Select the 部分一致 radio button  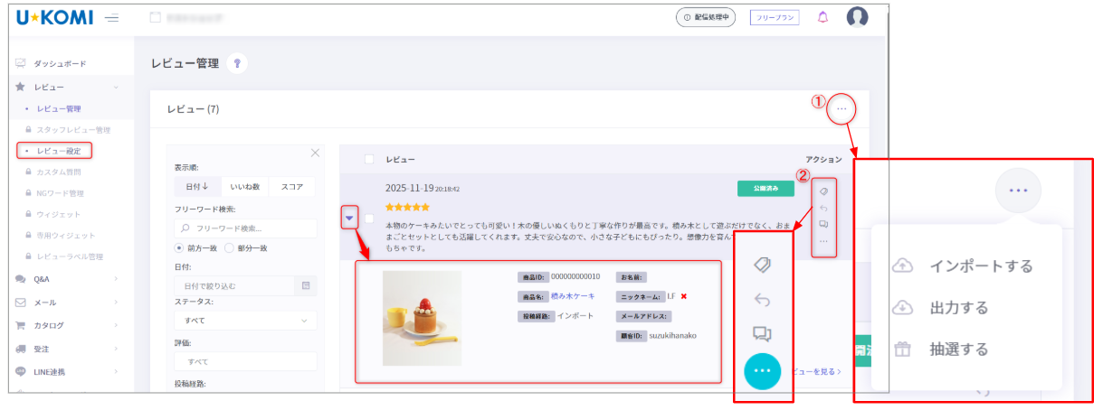point(229,247)
